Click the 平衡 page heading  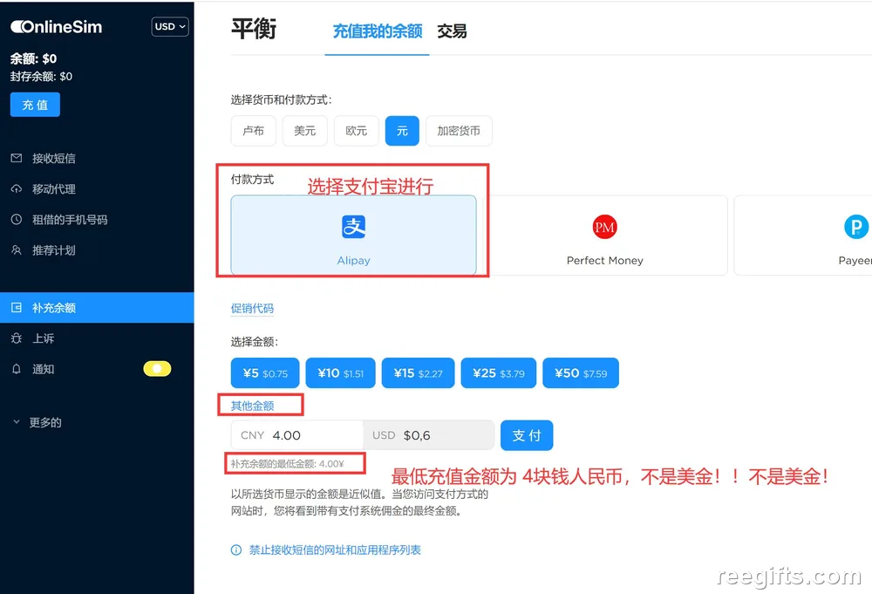click(x=254, y=29)
